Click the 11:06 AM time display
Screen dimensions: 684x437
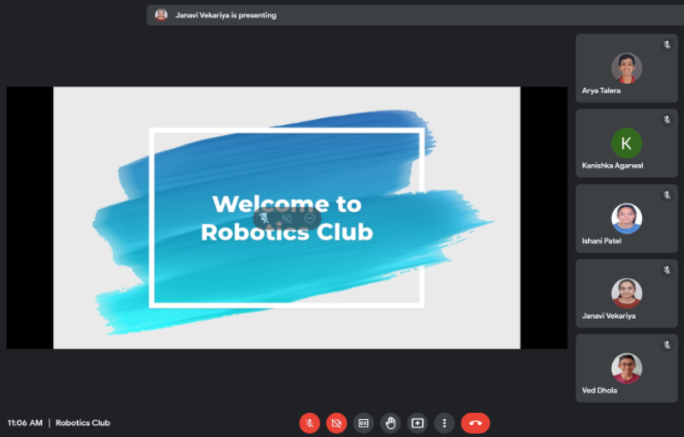coord(25,422)
